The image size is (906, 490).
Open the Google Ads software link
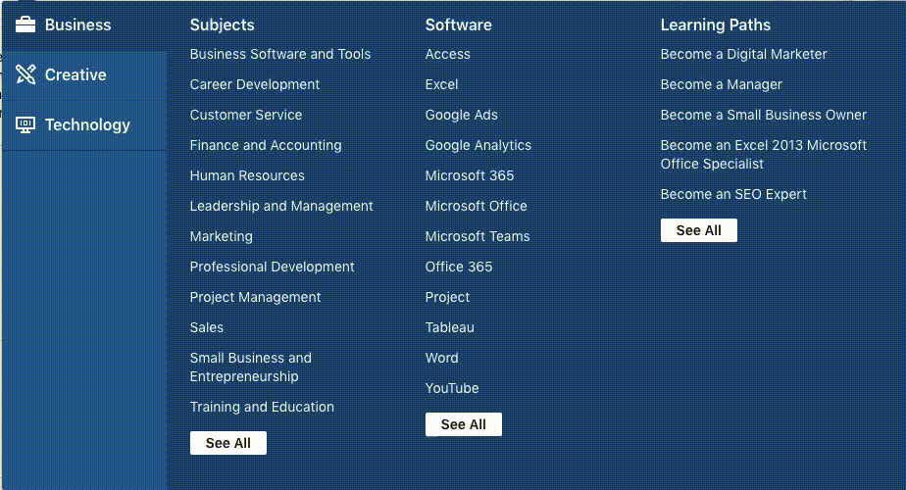(x=462, y=115)
